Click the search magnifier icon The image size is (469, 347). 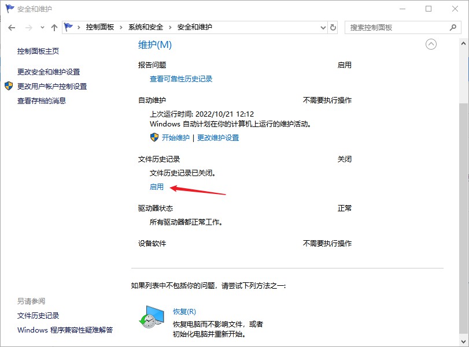point(453,27)
